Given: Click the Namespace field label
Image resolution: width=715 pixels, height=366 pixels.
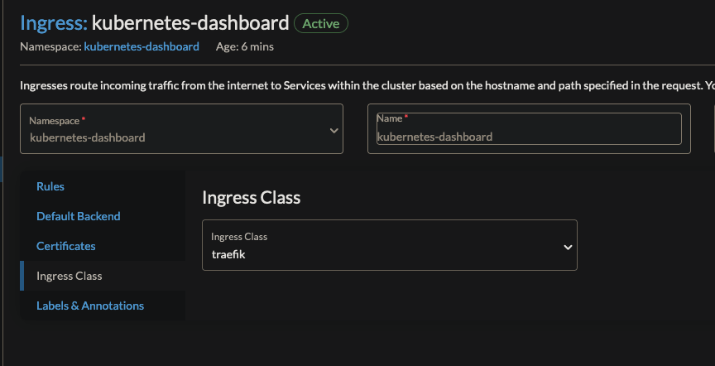Looking at the screenshot, I should pyautogui.click(x=54, y=121).
